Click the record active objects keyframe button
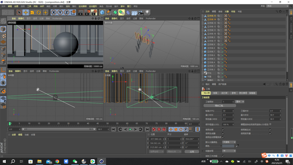The width and height of the screenshot is (293, 165). pos(154,129)
